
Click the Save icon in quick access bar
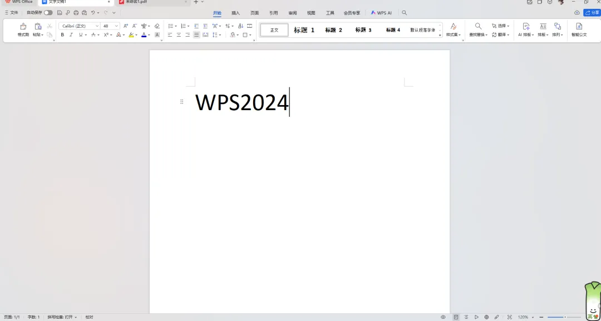tap(60, 13)
